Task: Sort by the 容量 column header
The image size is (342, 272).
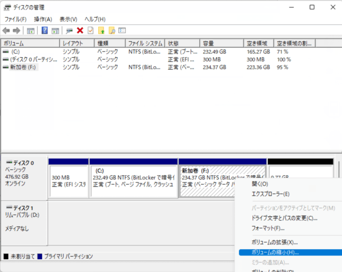Action: (x=208, y=43)
